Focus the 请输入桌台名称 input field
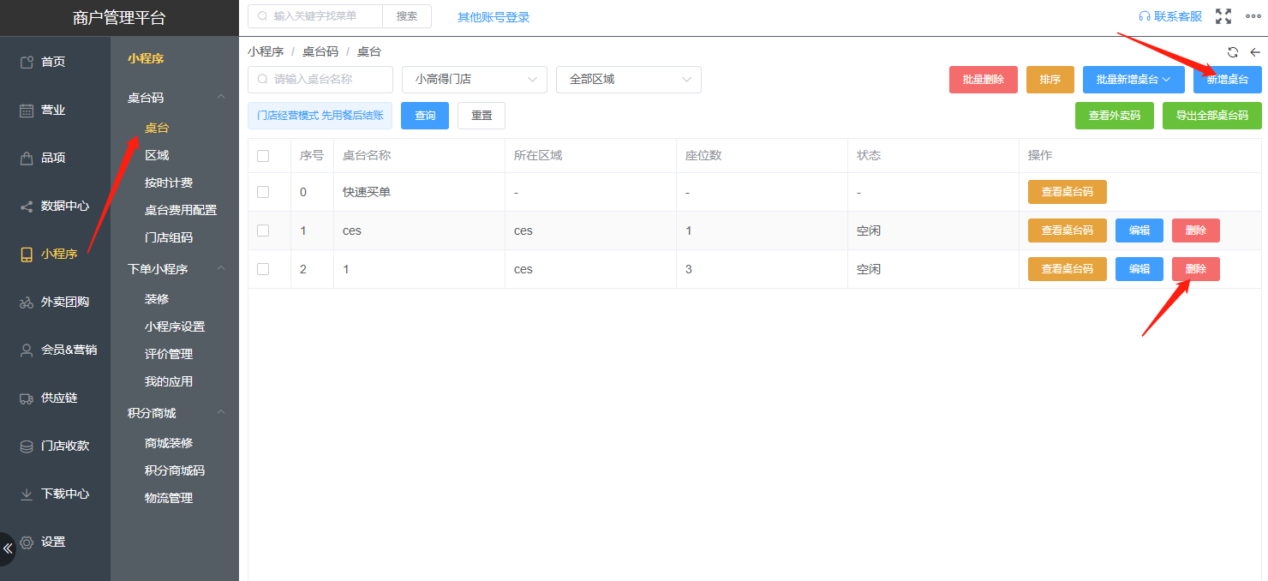 click(320, 80)
